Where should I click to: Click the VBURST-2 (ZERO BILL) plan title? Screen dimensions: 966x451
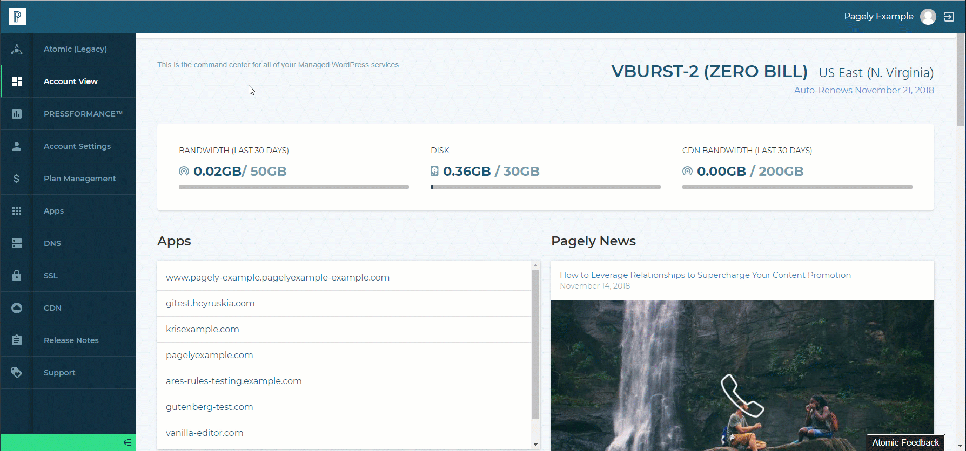pos(709,72)
